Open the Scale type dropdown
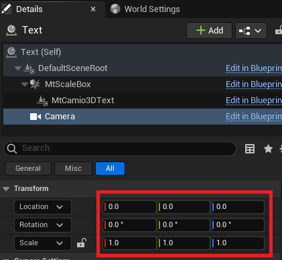This screenshot has height=260, width=282. click(x=43, y=243)
